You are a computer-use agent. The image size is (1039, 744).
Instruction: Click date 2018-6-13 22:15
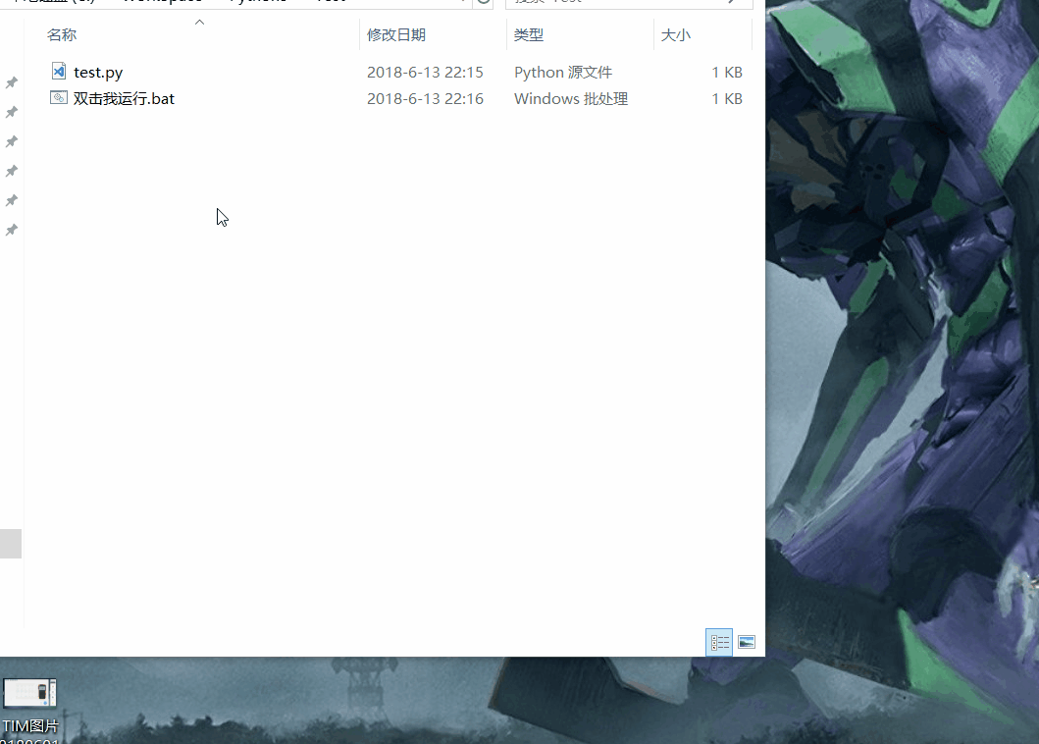coord(426,72)
